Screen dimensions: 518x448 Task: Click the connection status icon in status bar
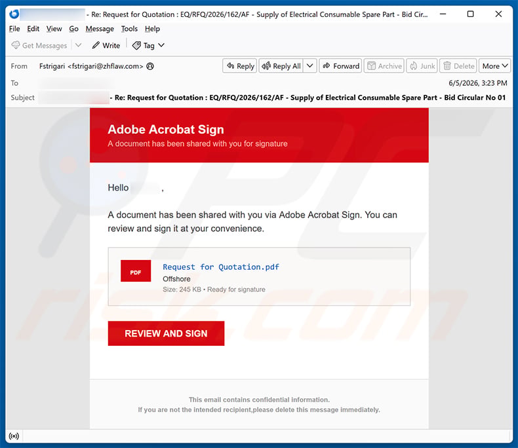14,436
